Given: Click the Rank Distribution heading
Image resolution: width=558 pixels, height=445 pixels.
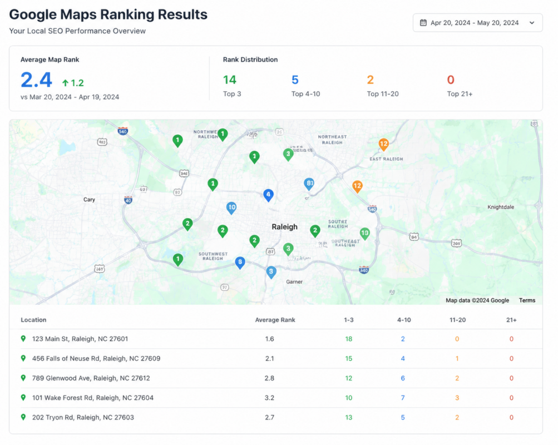Looking at the screenshot, I should tap(250, 60).
